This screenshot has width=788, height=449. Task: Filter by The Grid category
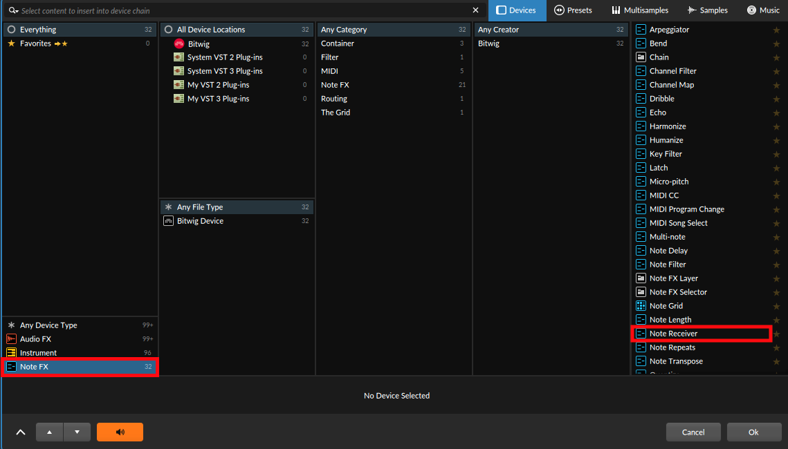pos(394,113)
